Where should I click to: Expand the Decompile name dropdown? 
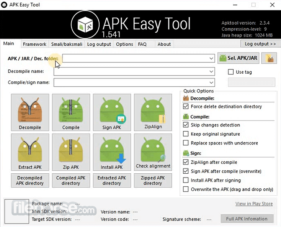(x=211, y=72)
